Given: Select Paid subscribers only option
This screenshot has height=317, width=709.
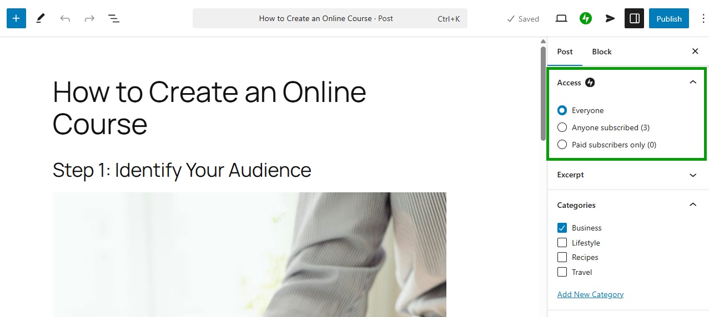Looking at the screenshot, I should (x=562, y=145).
